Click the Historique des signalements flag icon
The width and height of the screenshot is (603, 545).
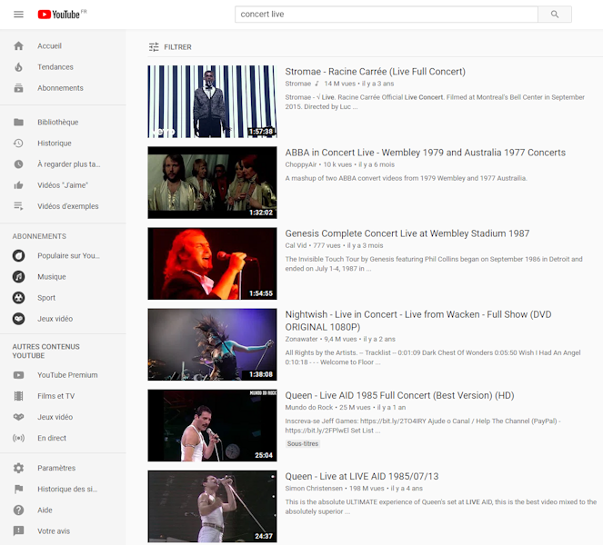click(x=18, y=490)
